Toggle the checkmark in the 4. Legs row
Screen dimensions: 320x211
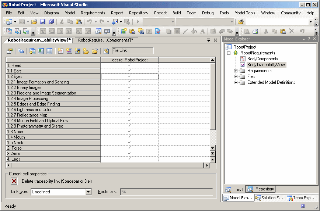pos(130,159)
